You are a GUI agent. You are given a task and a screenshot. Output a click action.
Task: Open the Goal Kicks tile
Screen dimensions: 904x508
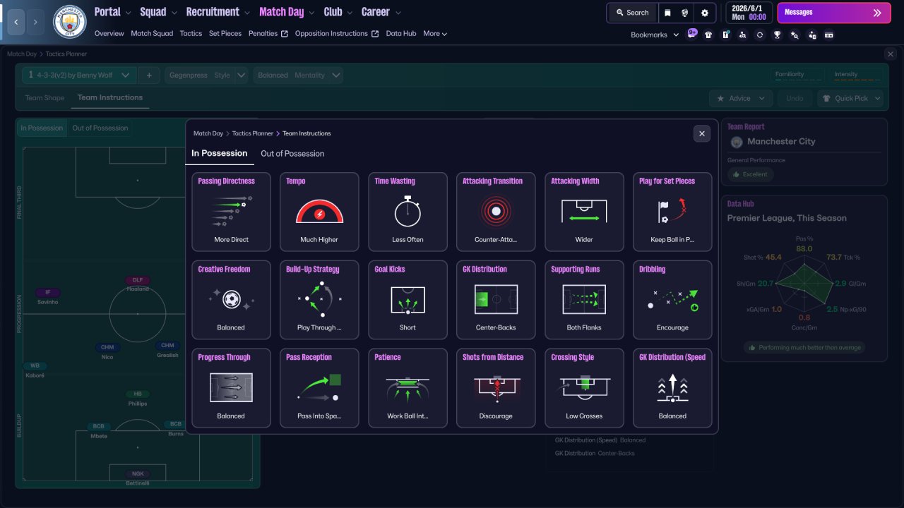[408, 300]
